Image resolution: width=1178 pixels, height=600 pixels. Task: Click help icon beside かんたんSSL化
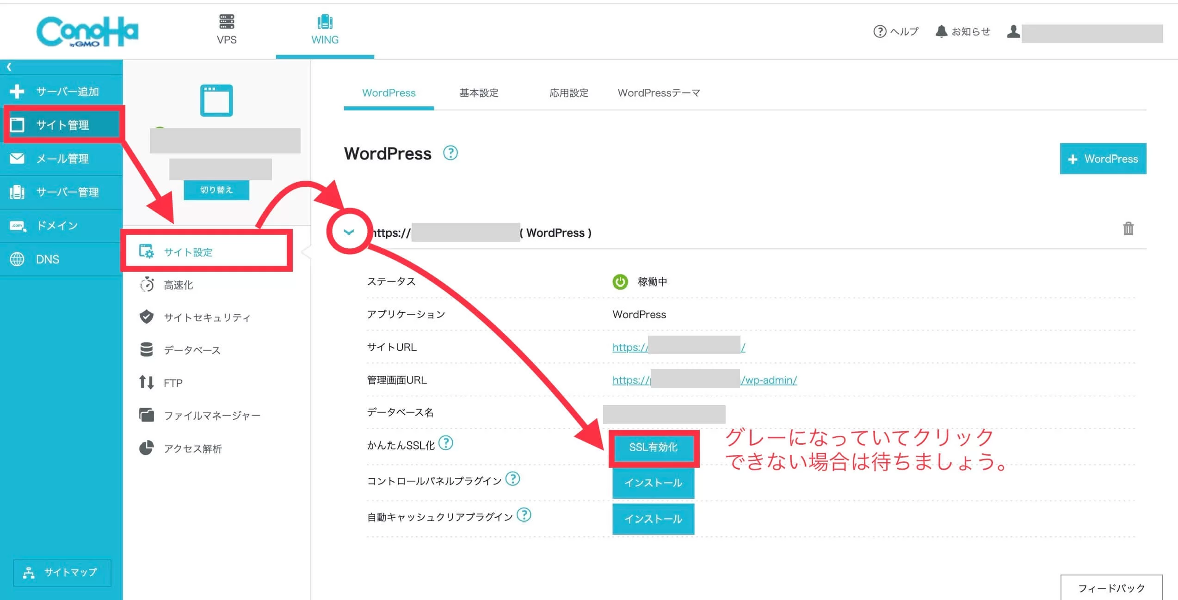tap(446, 443)
